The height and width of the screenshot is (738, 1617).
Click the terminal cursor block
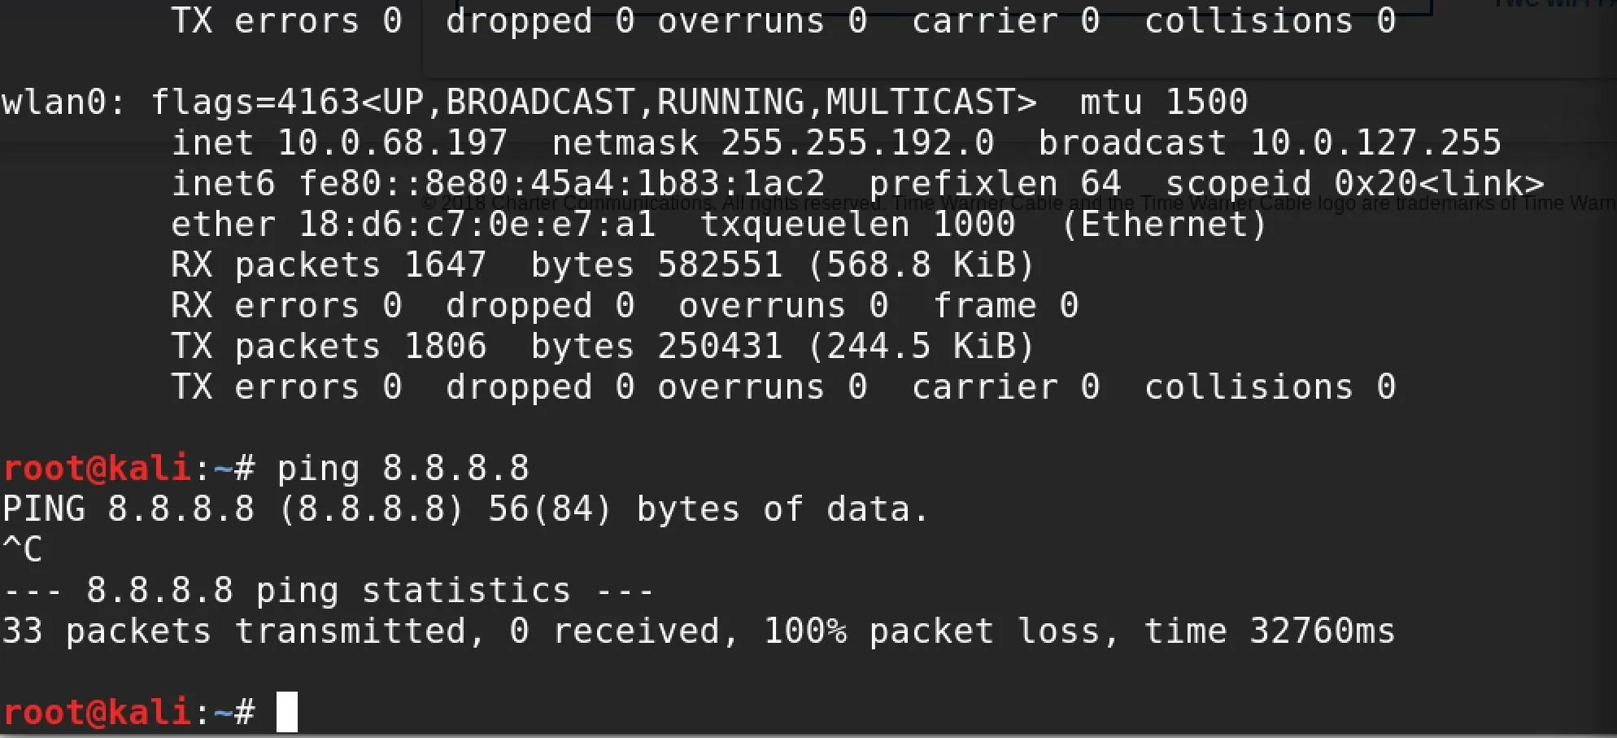(x=287, y=712)
